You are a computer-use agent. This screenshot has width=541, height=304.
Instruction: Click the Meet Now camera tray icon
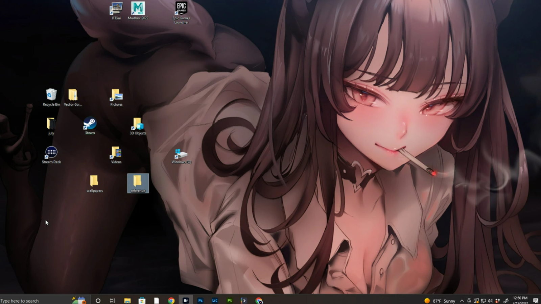click(469, 301)
